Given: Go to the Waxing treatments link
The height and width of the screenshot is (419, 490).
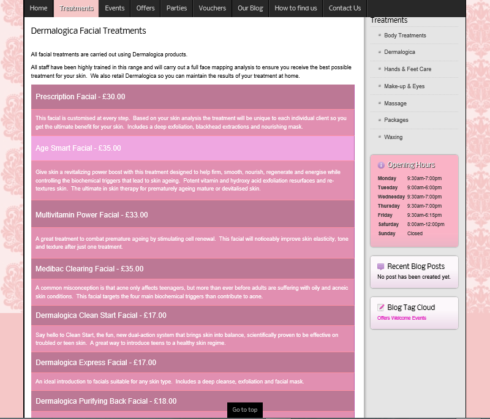Looking at the screenshot, I should pyautogui.click(x=393, y=137).
